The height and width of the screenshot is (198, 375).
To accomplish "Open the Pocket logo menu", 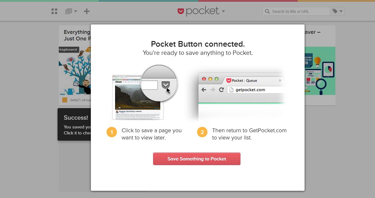I will [x=201, y=11].
